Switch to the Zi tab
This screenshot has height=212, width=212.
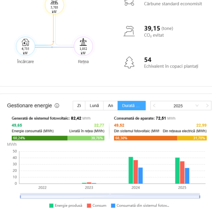point(79,106)
